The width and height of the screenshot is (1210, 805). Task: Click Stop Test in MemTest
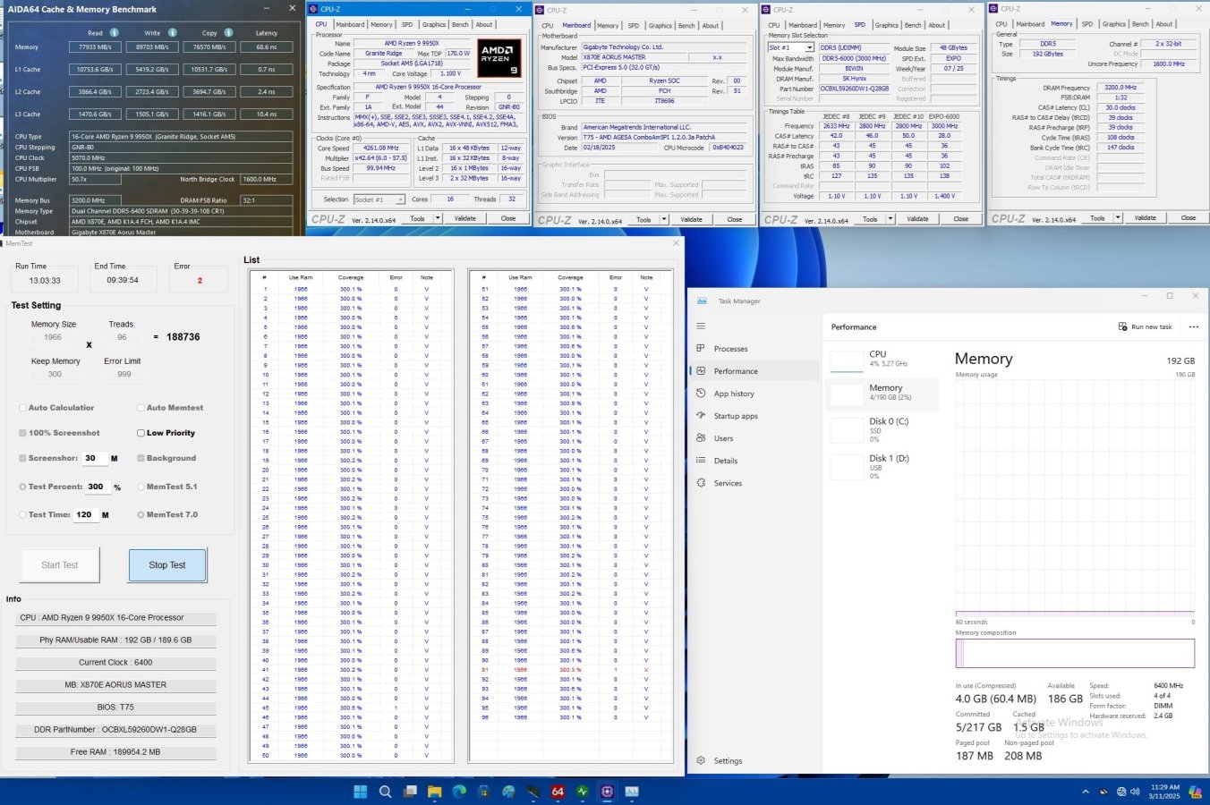point(167,565)
